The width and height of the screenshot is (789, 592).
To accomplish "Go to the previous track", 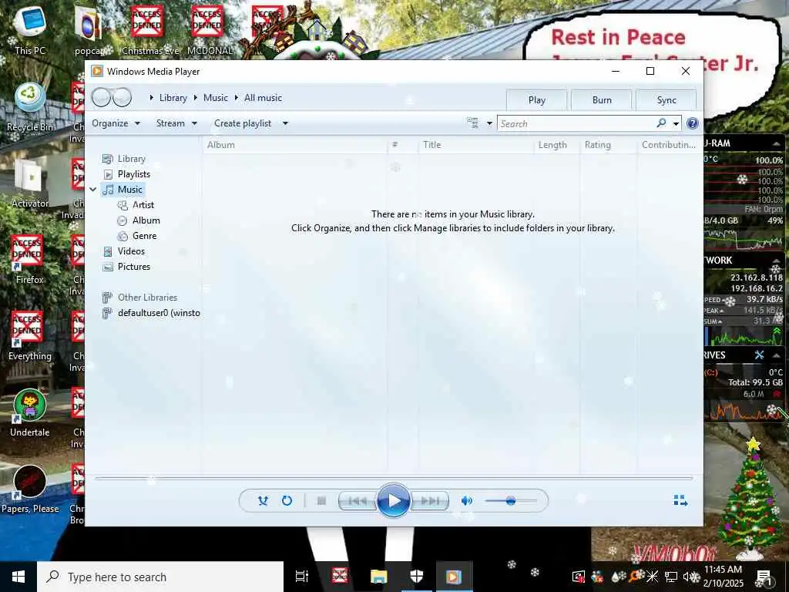I will 358,501.
